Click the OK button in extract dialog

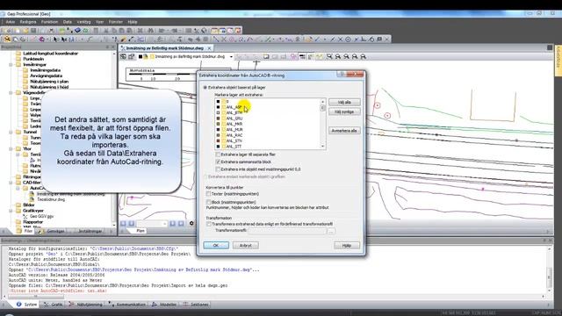[216, 246]
